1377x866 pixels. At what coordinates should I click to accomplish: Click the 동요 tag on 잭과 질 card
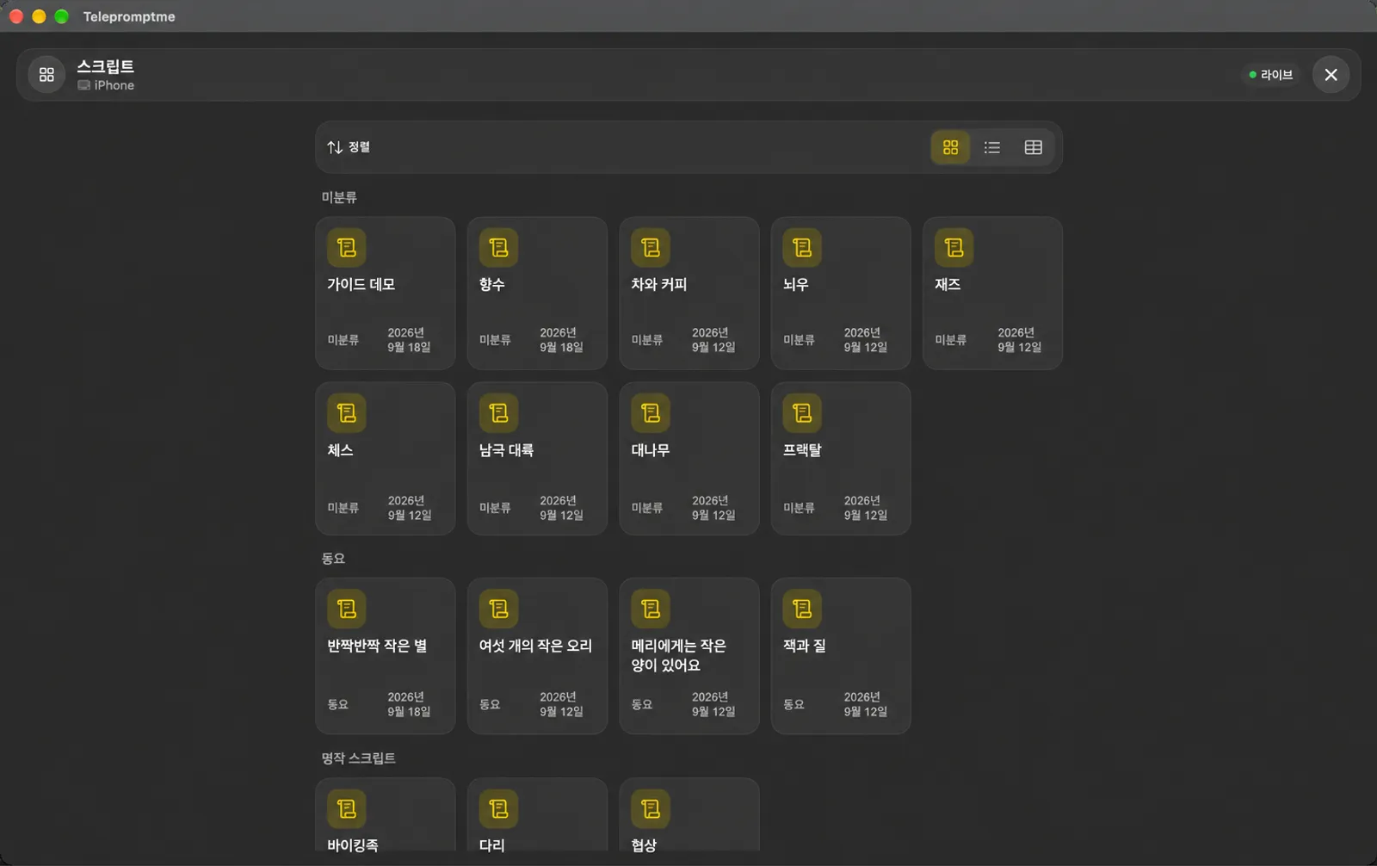point(793,704)
